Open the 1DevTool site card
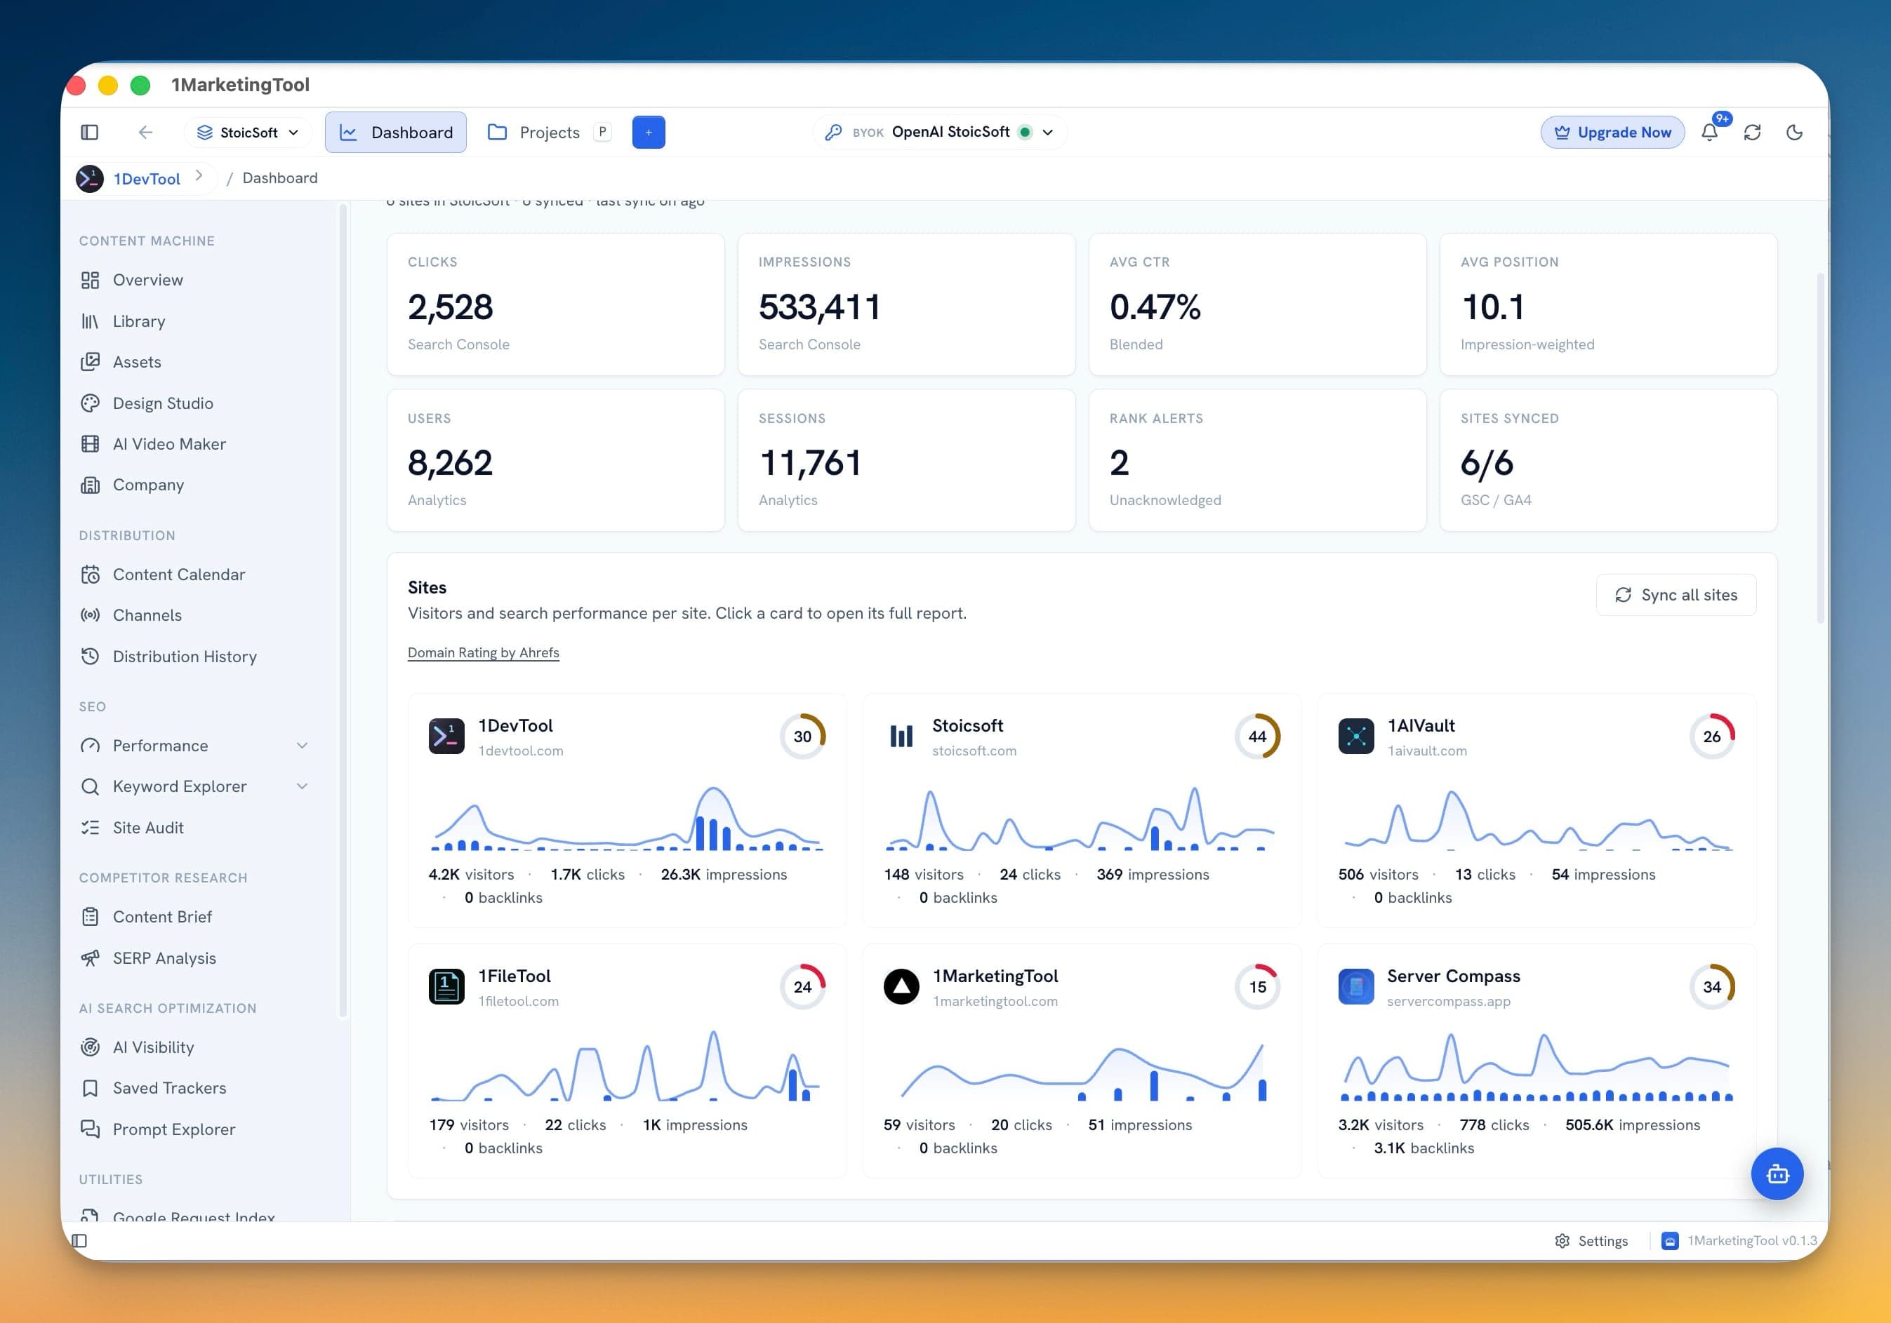Viewport: 1891px width, 1323px height. (x=627, y=811)
